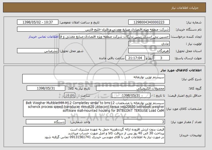The image size is (212, 150).
Task: Click the label حداقل تاریخ اعتبار قیمت
Action: (x=184, y=96)
